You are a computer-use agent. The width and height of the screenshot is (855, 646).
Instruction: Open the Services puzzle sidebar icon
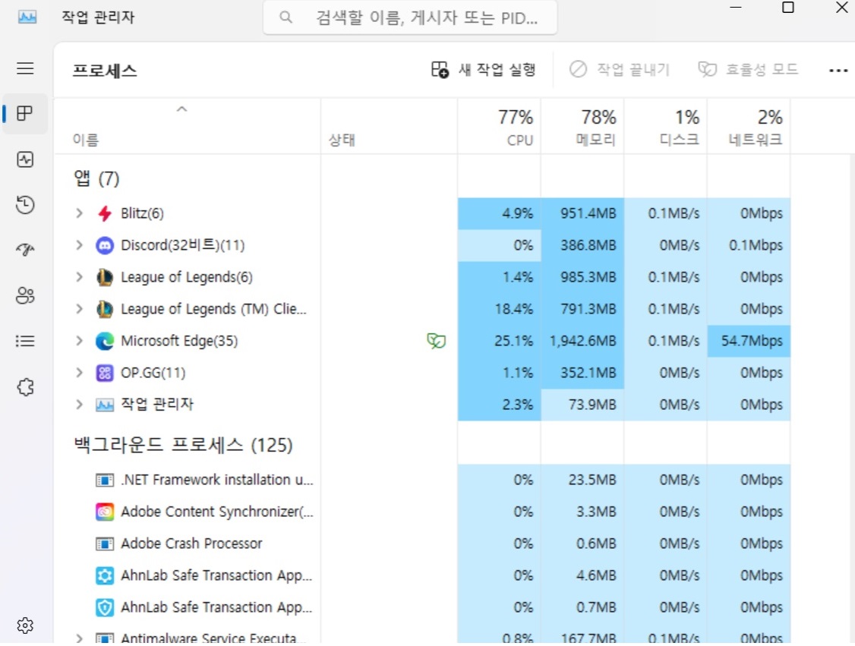coord(25,387)
